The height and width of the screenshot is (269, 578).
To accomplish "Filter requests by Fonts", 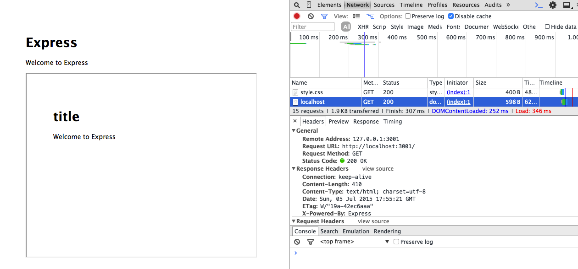I will (453, 27).
